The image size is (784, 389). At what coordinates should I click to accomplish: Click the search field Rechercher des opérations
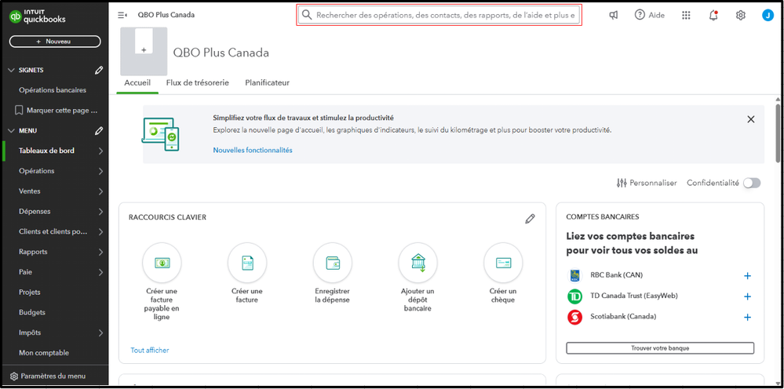click(439, 16)
